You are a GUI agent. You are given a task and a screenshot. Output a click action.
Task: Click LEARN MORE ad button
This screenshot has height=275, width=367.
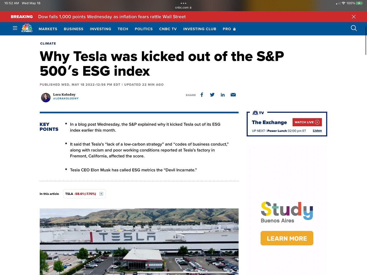click(287, 238)
